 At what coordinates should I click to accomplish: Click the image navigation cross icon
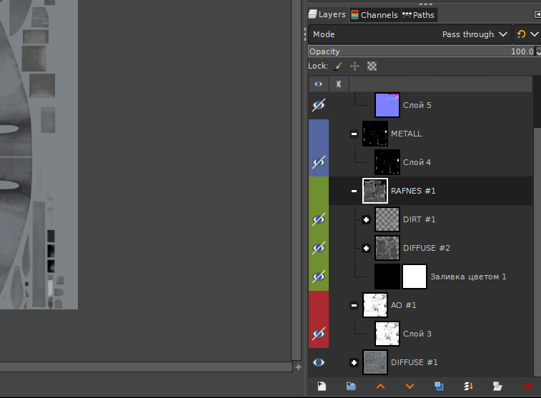tap(299, 367)
